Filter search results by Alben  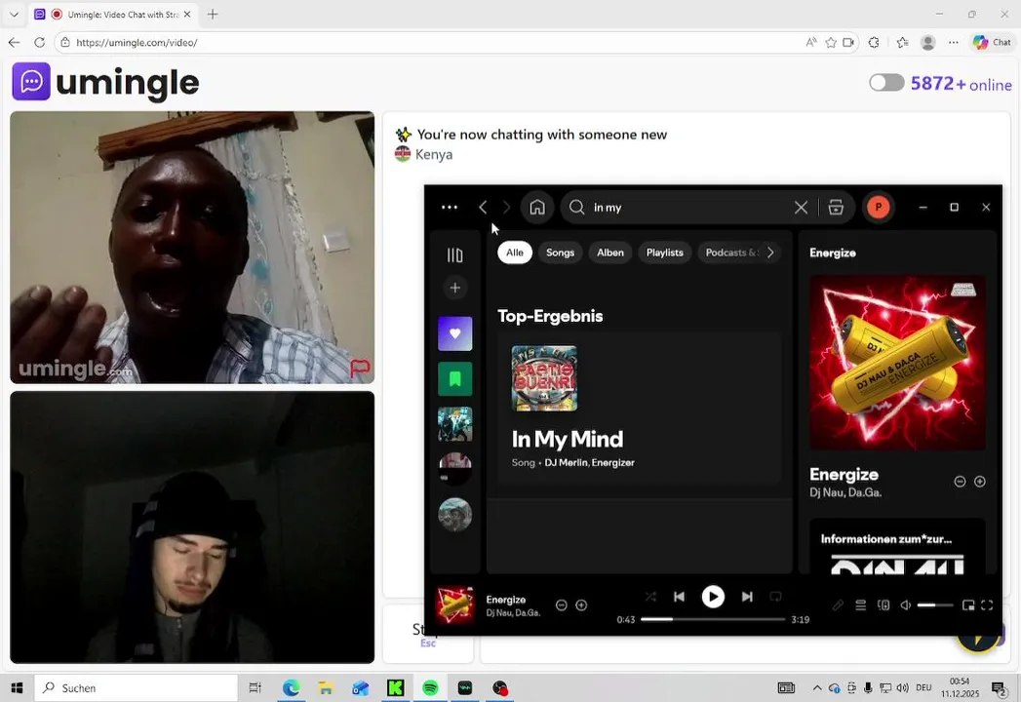[x=610, y=253]
